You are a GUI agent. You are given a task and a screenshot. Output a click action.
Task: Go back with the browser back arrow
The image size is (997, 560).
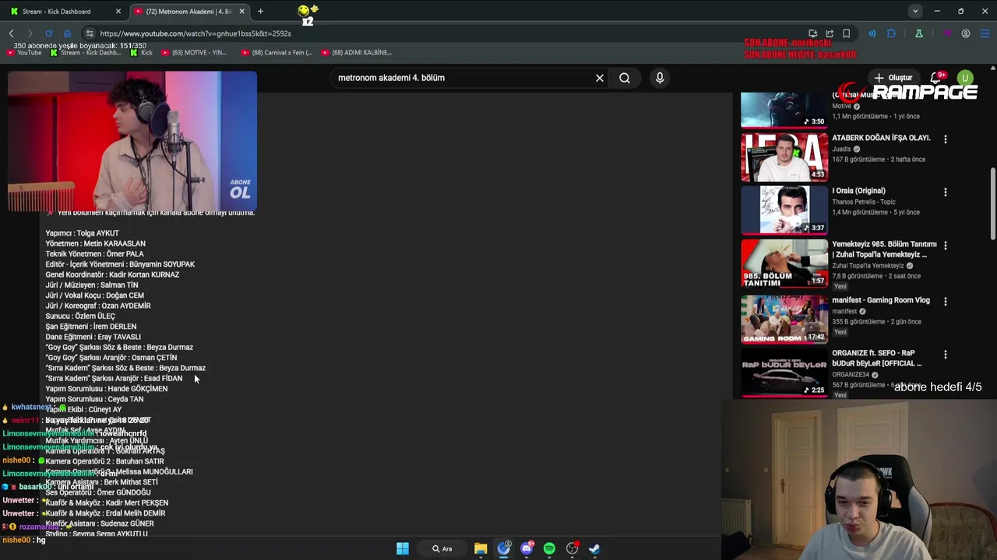[11, 33]
